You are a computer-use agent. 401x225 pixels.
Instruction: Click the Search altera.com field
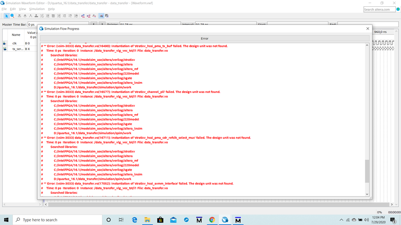[x=379, y=10]
